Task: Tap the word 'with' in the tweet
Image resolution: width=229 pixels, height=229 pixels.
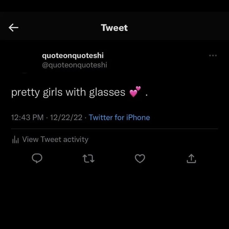Action: point(76,93)
